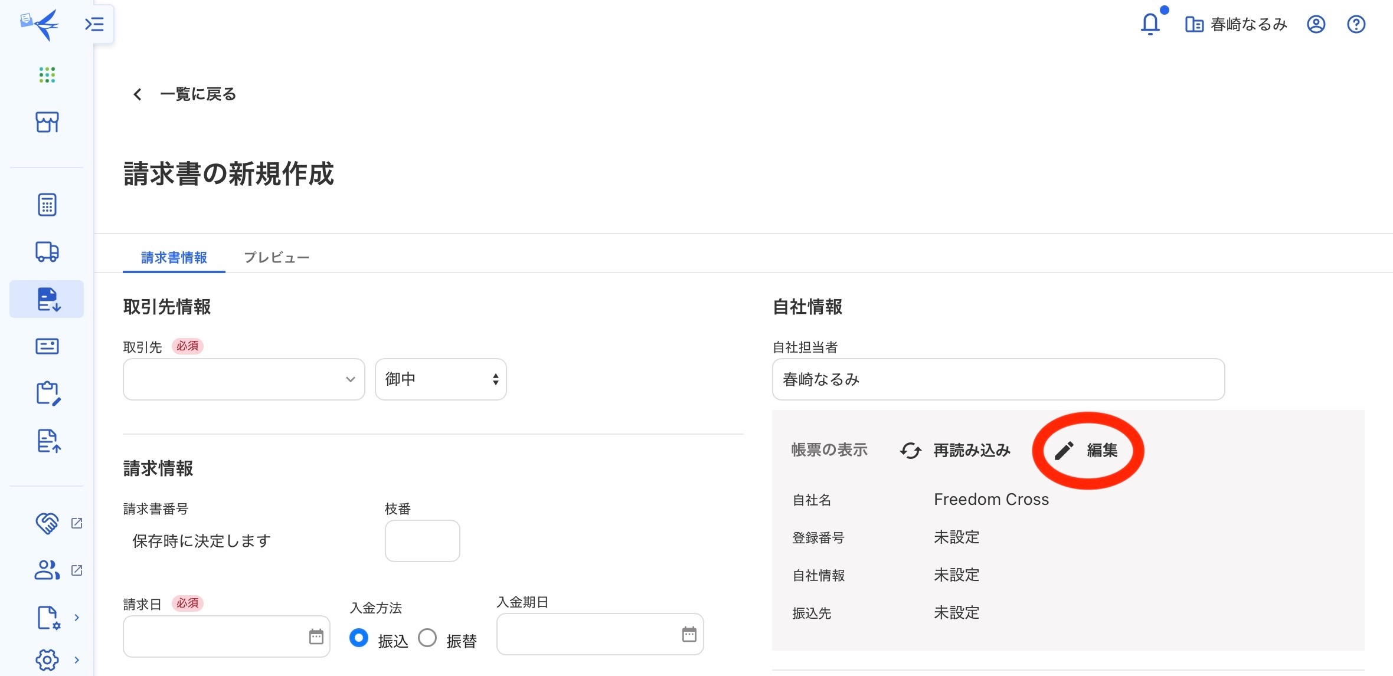Select the 請求書情報 tab

point(174,258)
